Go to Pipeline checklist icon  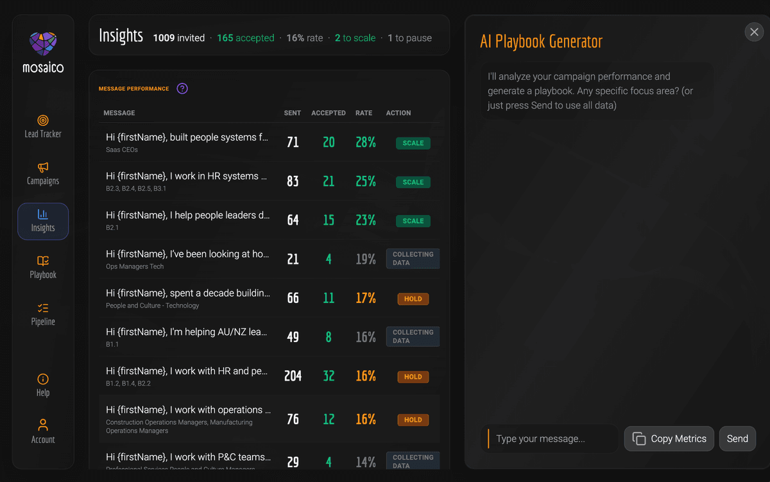(x=43, y=308)
